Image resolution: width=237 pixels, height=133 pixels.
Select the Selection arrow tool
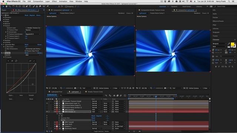pos(3,7)
